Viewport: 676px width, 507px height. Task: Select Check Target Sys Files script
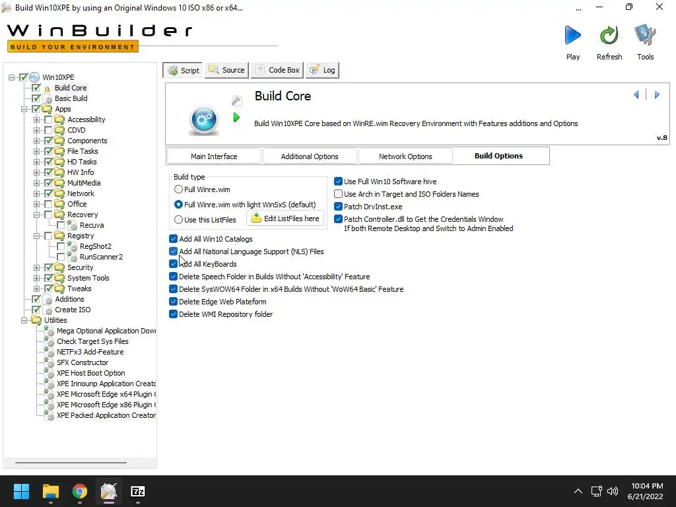pyautogui.click(x=92, y=341)
